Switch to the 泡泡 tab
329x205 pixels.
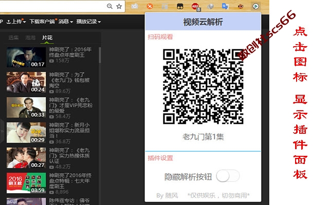coord(30,37)
